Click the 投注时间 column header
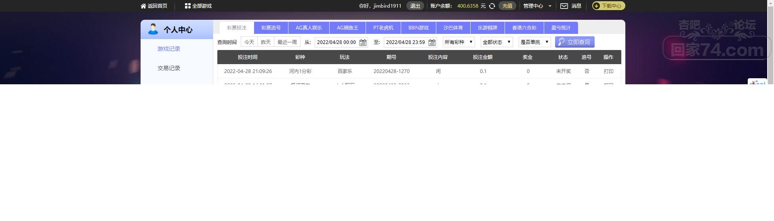This screenshot has height=221, width=774. click(248, 57)
